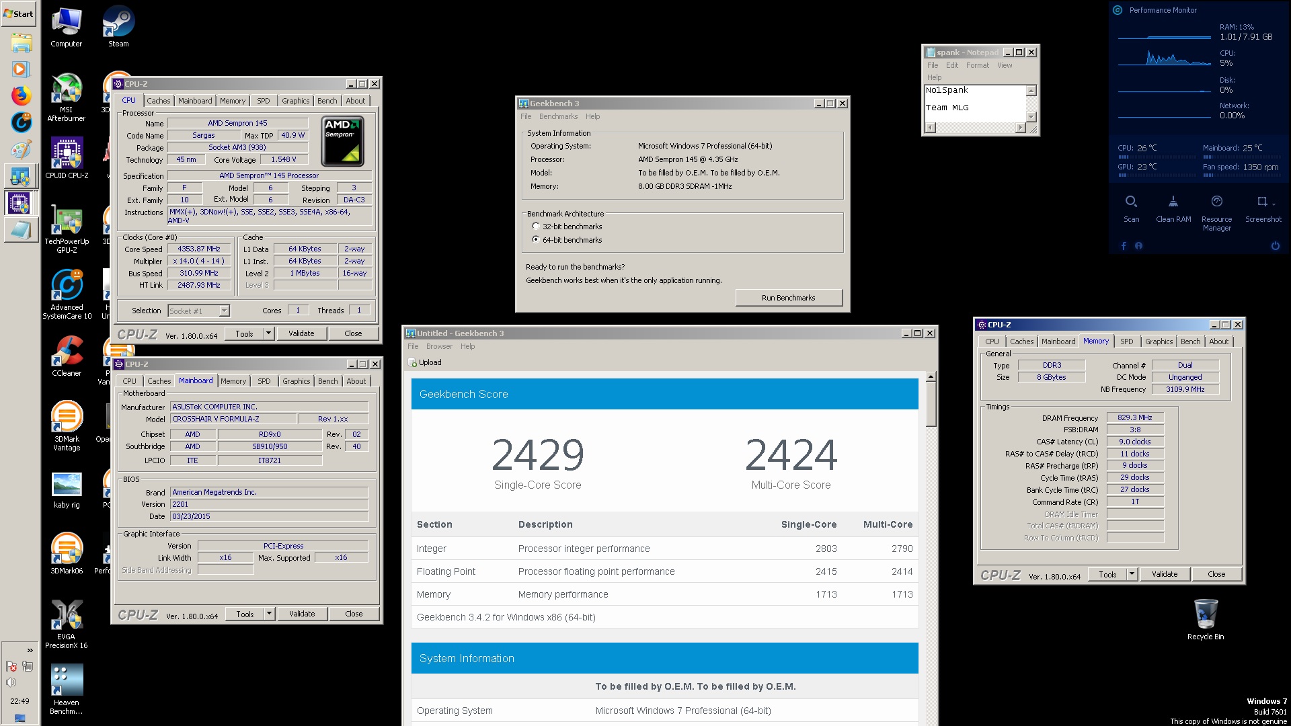Open SPD tab in CPU-Z Mainboard window
This screenshot has width=1291, height=726.
click(x=264, y=381)
